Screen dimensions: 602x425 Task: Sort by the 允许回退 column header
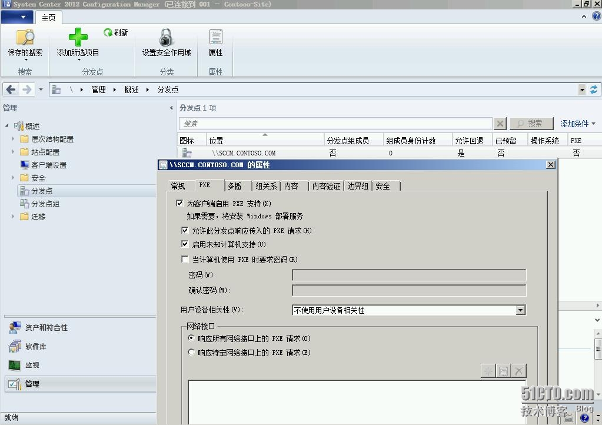click(x=472, y=141)
